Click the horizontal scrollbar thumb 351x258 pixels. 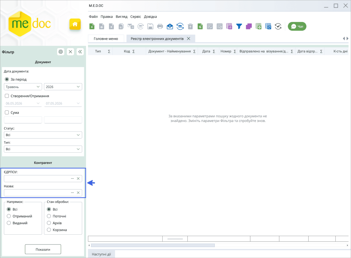coord(153,245)
